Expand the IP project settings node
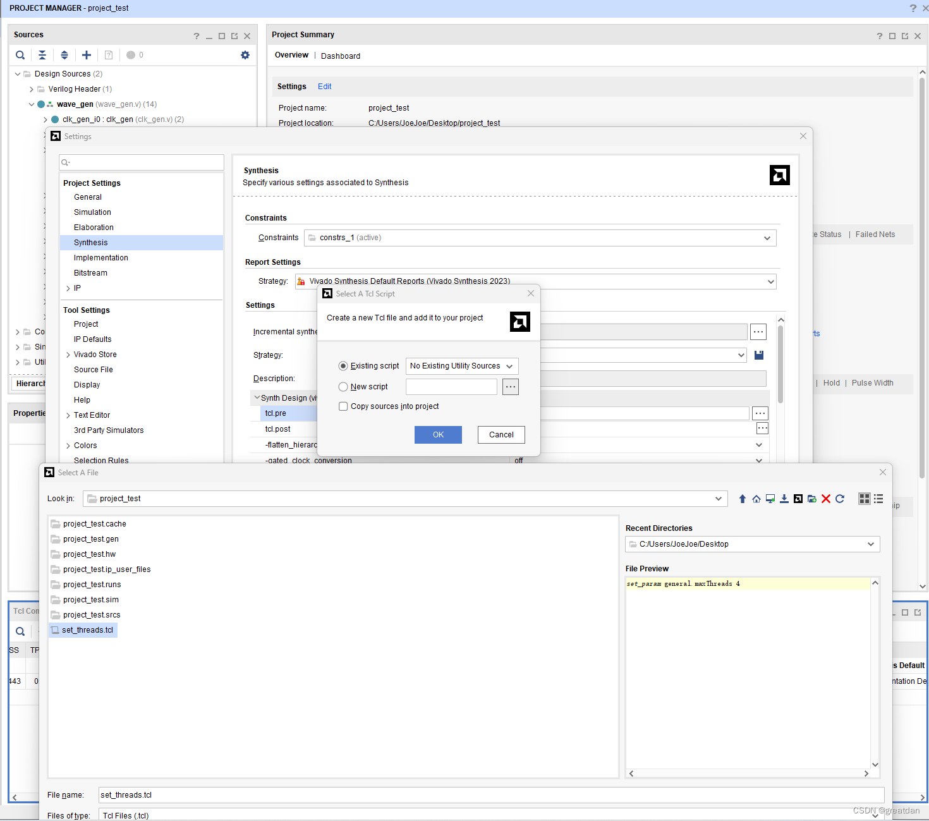Viewport: 929px width, 821px height. (68, 288)
